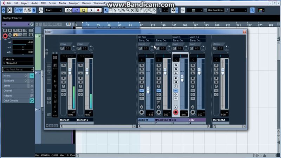The height and width of the screenshot is (158, 281).
Task: Open the Transport menu
Action: click(x=74, y=3)
